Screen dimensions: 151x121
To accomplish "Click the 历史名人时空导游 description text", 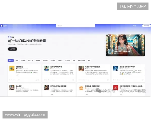I will 62,72.
